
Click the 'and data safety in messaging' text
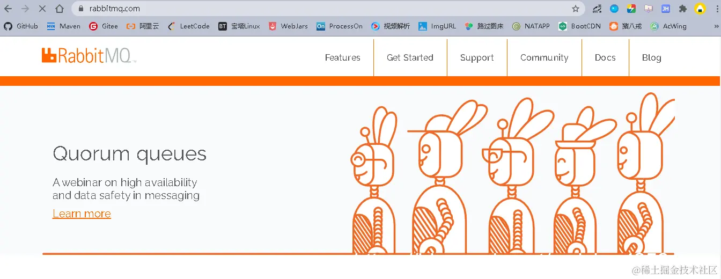coord(126,195)
